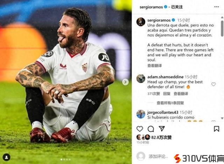Reply to adam.shamseddine's comment via 回复
This screenshot has height=164, width=224.
click(167, 94)
